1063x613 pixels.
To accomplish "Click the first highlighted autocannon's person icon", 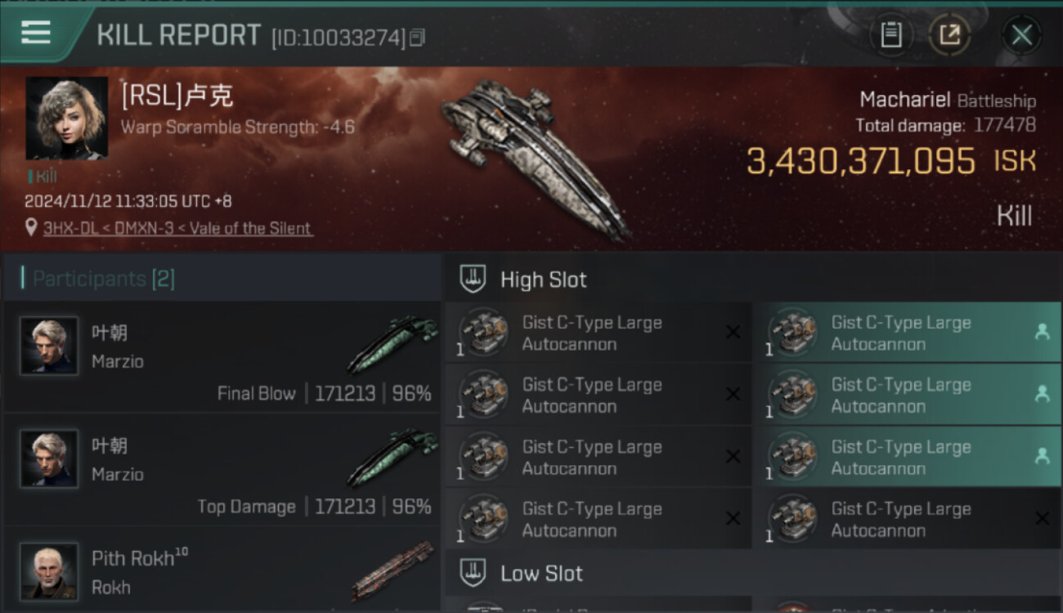I will click(1042, 332).
